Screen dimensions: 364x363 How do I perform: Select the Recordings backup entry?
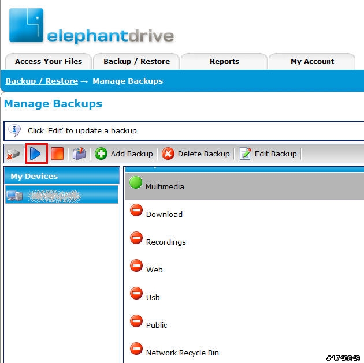pyautogui.click(x=166, y=242)
